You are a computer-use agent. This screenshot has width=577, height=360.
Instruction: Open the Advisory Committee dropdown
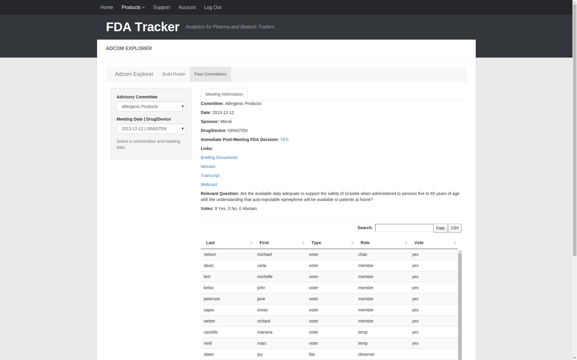point(151,106)
